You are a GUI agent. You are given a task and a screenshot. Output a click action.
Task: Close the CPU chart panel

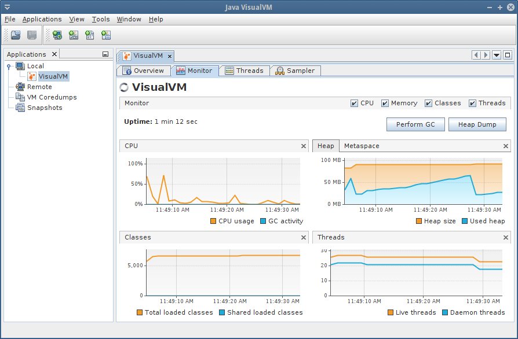(x=304, y=146)
